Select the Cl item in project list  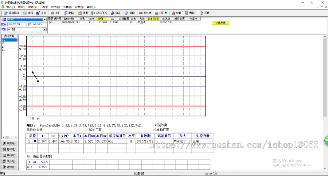pos(4,43)
